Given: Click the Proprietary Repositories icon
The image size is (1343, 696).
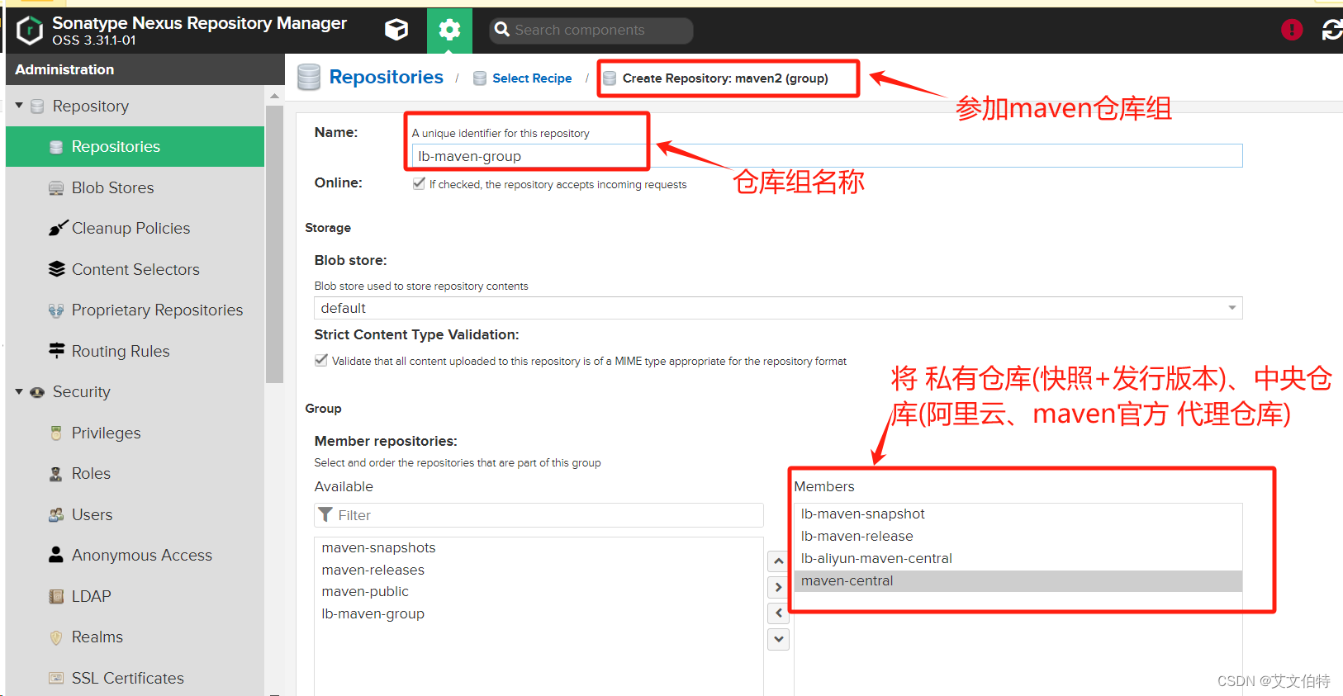Looking at the screenshot, I should [x=56, y=310].
